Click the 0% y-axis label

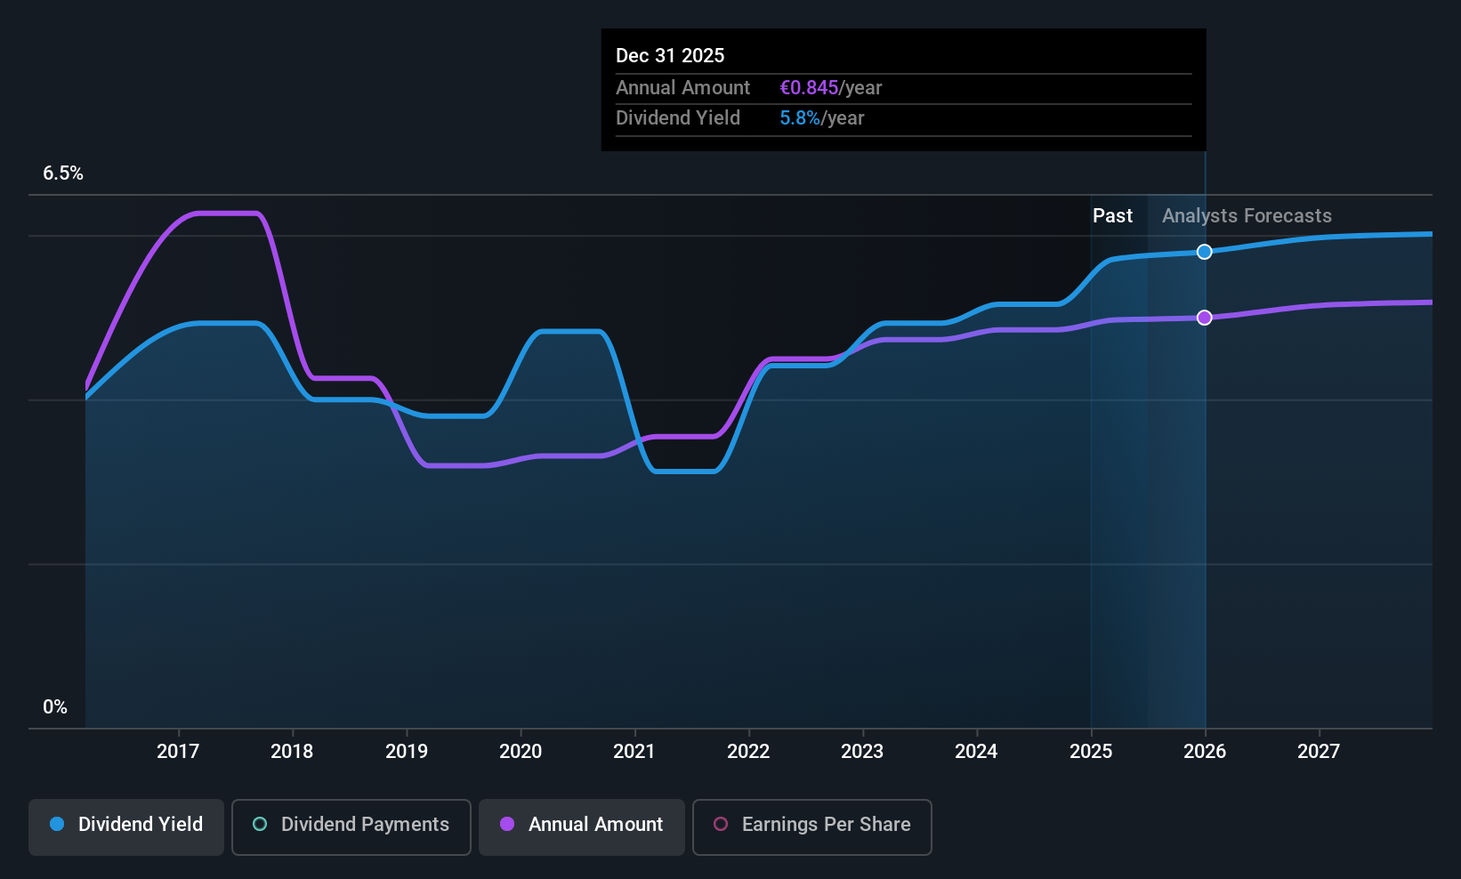coord(55,707)
